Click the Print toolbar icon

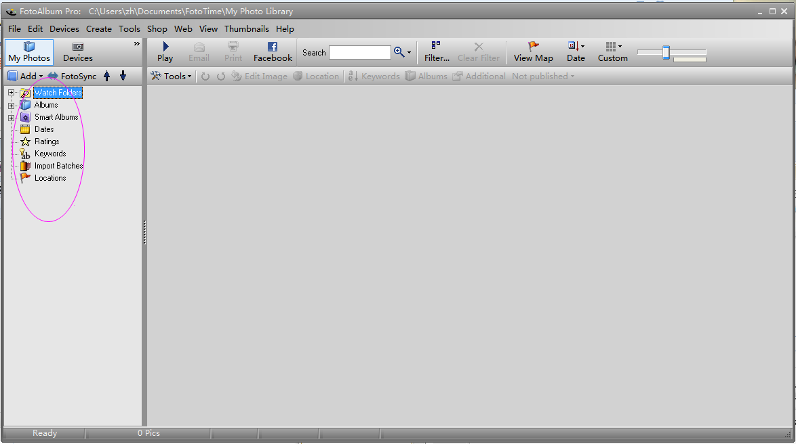click(233, 47)
